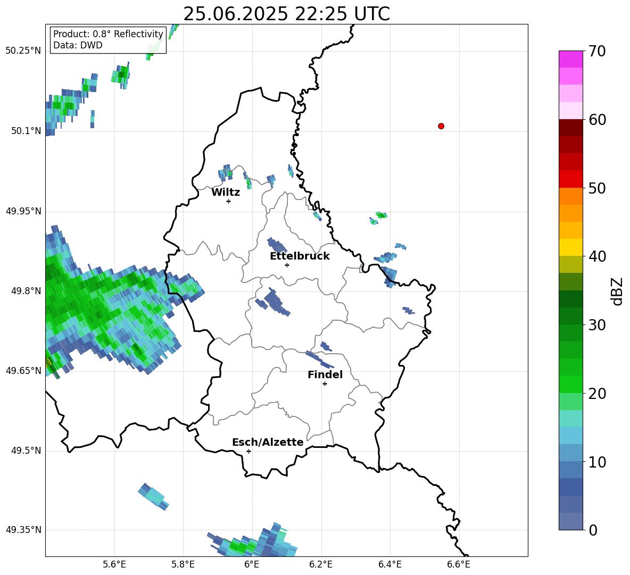This screenshot has width=630, height=575.
Task: Click the blue echo just above the Ettelbruck label
Action: click(x=277, y=245)
